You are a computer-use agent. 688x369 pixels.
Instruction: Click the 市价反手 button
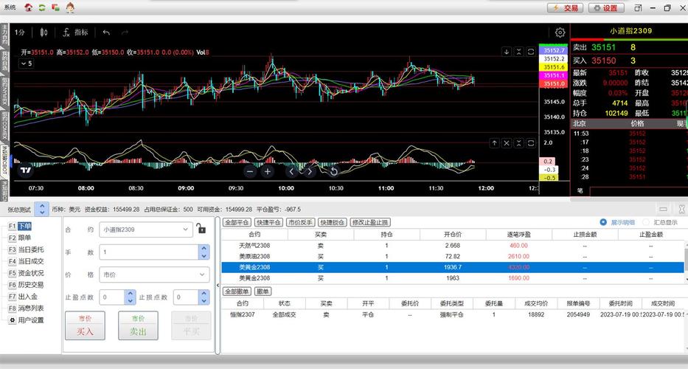pos(301,222)
